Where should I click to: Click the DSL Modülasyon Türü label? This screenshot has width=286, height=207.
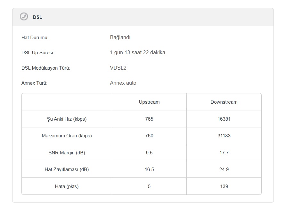(46, 68)
